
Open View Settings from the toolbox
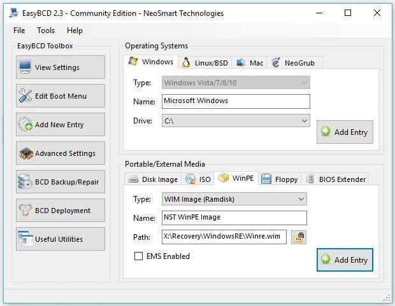[61, 67]
